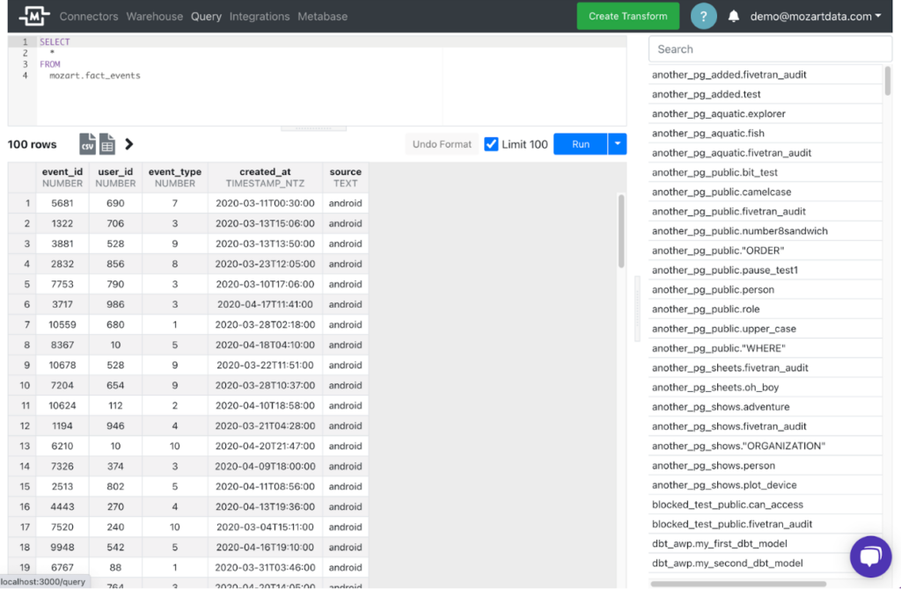Viewport: 901px width, 589px height.
Task: Open the Metabase section
Action: (322, 16)
